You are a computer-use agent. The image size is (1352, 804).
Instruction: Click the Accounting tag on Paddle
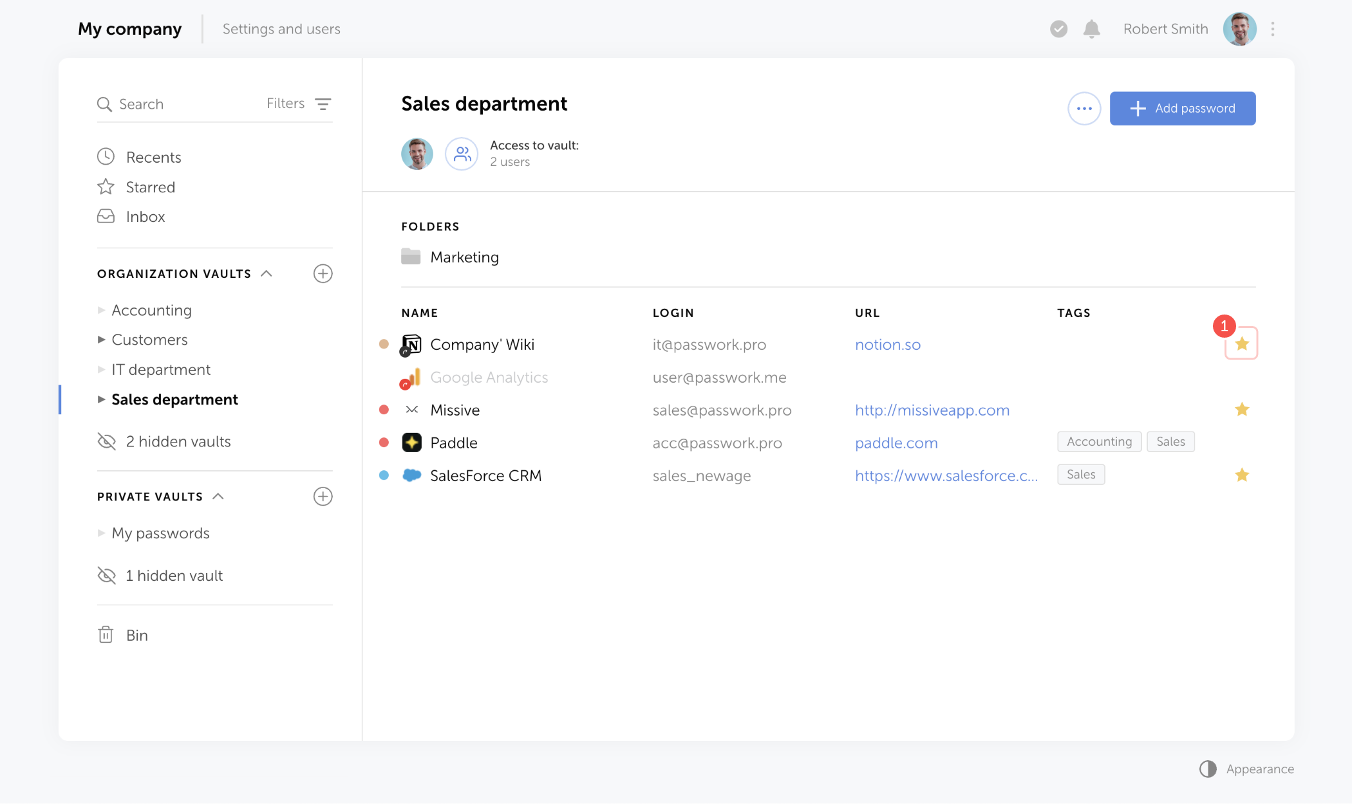click(x=1099, y=442)
